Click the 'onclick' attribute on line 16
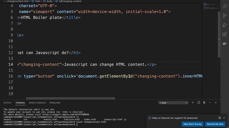 coord(65,76)
